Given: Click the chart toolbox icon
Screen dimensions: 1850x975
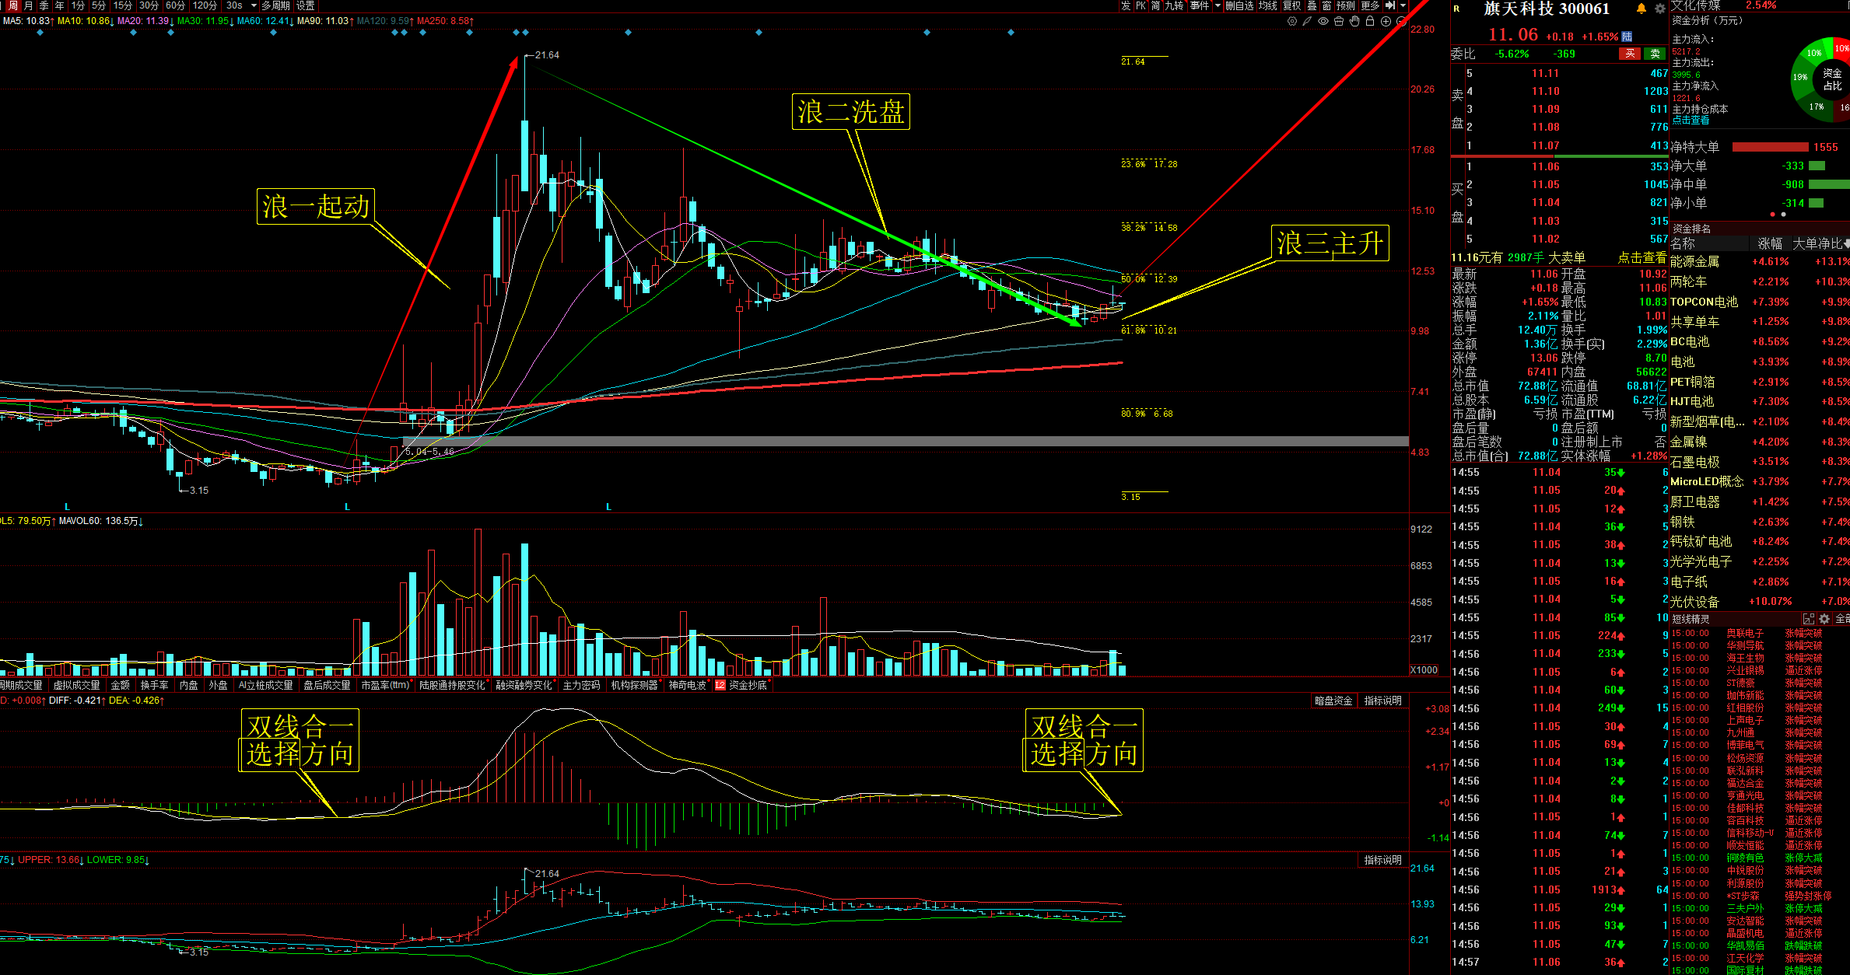Looking at the screenshot, I should click(1339, 21).
